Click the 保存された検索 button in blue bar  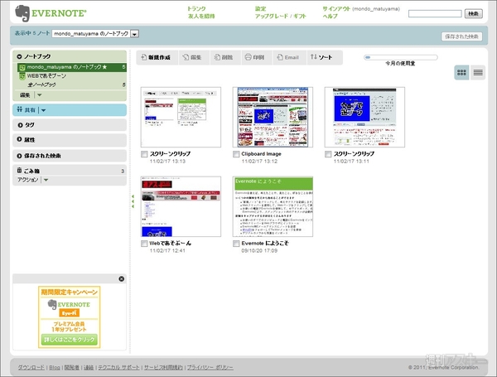[462, 36]
